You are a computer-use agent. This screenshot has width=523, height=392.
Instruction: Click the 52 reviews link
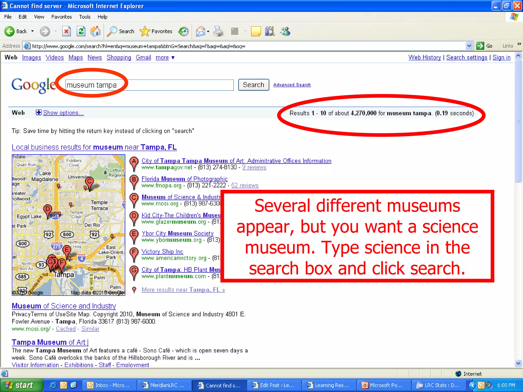tap(245, 186)
